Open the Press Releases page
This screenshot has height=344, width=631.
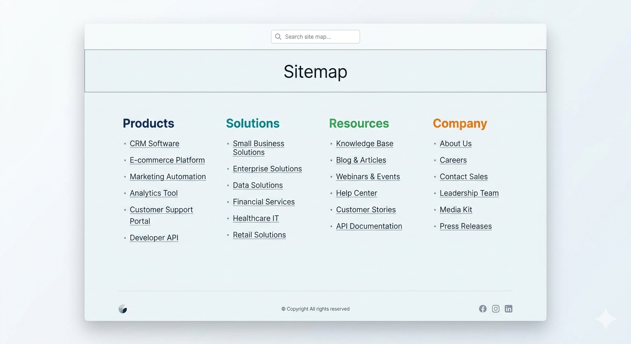(466, 226)
